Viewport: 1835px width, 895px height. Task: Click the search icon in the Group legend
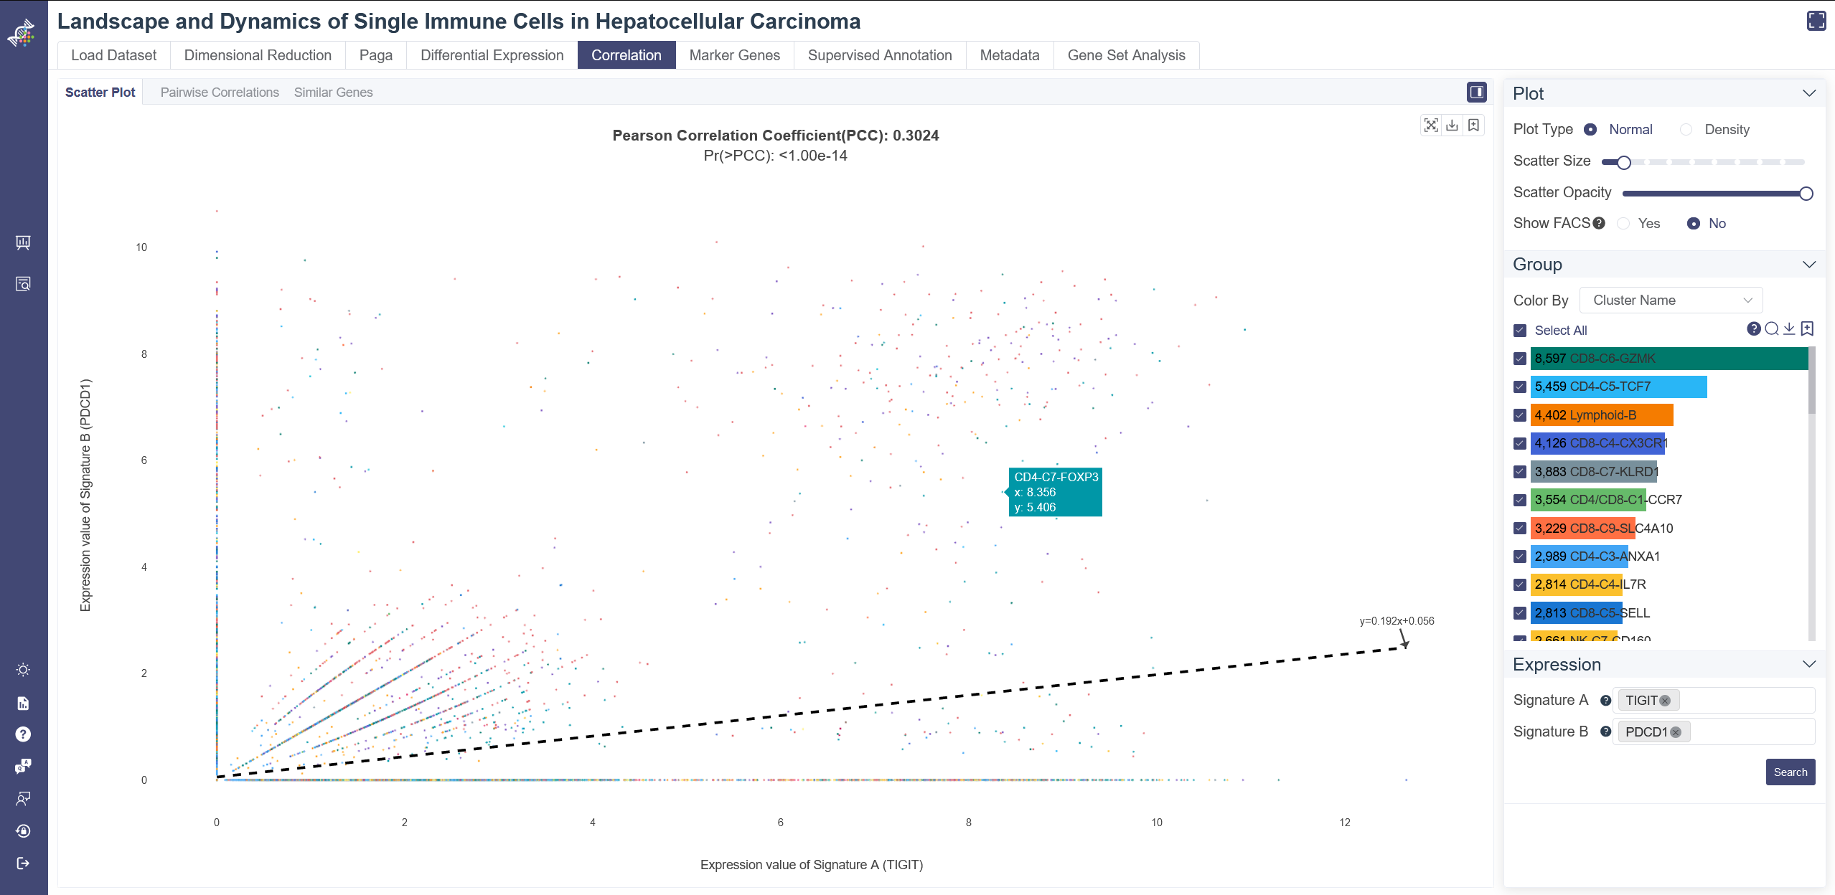(1771, 329)
